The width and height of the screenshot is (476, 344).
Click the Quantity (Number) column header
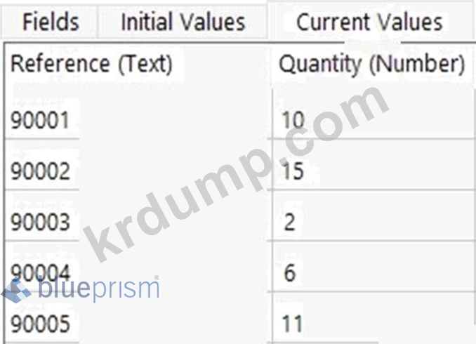click(x=372, y=64)
